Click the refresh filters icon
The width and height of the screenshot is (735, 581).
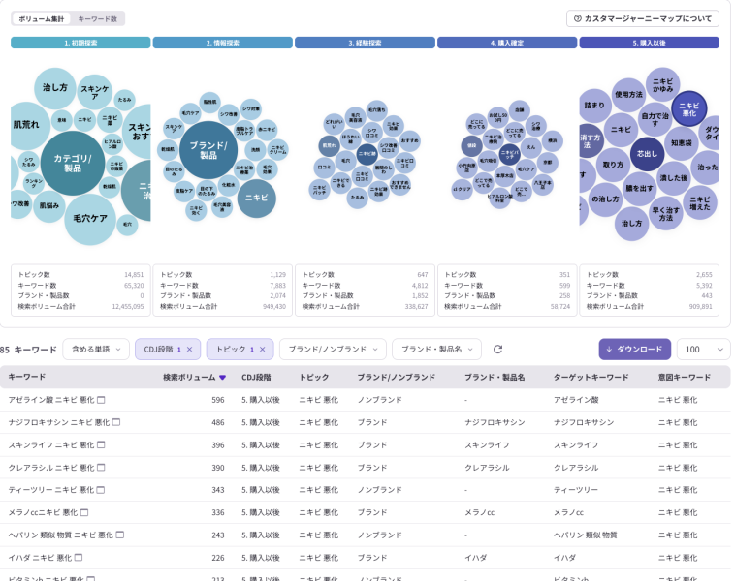point(498,350)
